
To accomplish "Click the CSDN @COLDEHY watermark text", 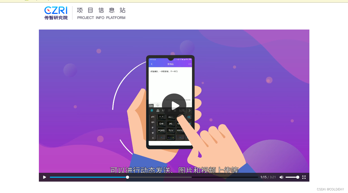I will (x=330, y=189).
